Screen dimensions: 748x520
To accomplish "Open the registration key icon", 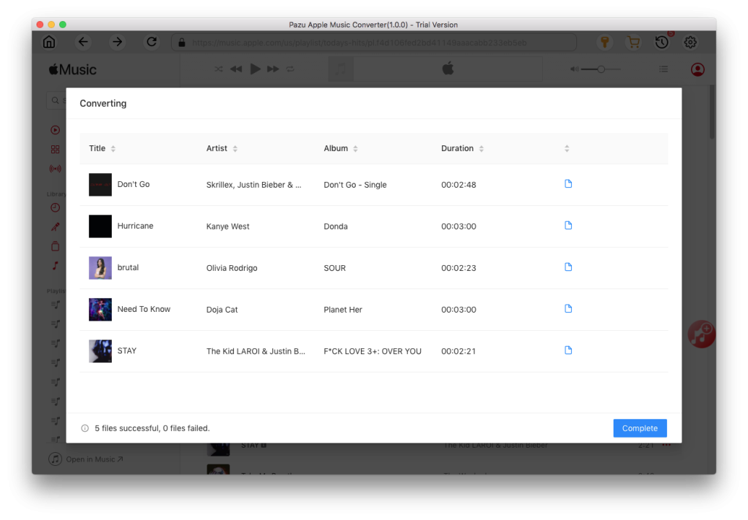I will click(605, 42).
